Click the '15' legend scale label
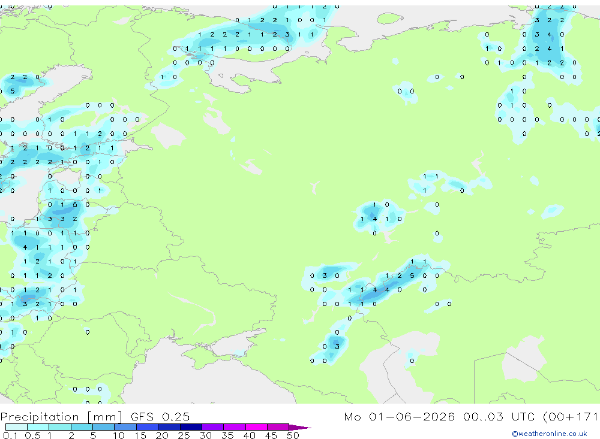Screen dimensions: 600x439 click(140, 435)
